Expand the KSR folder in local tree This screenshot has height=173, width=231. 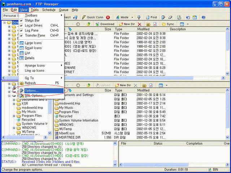coord(14,104)
